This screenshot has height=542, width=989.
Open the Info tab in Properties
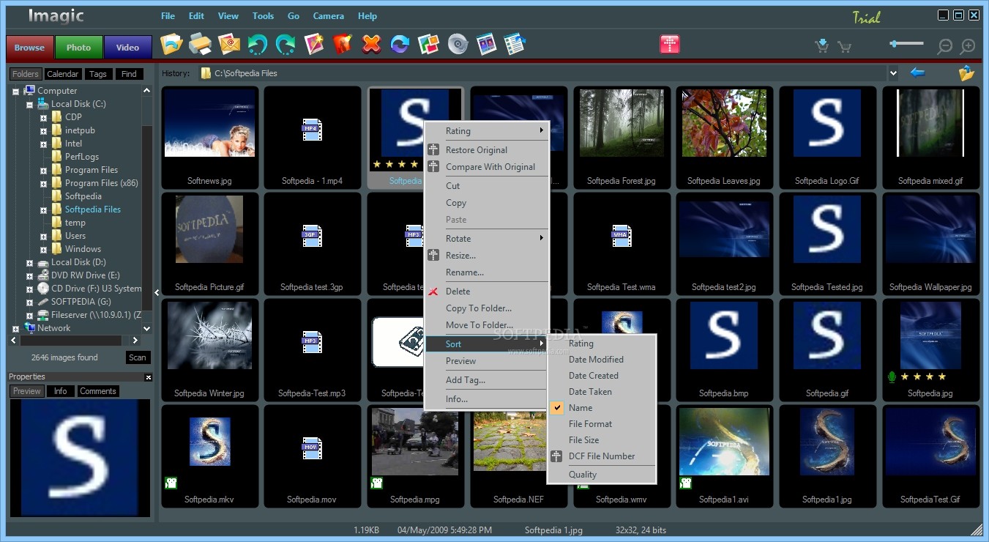pos(61,391)
